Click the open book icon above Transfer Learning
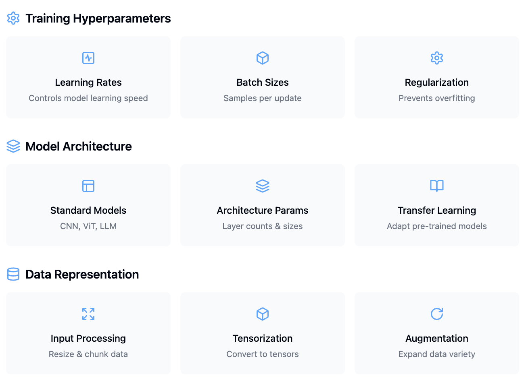The width and height of the screenshot is (526, 384). click(x=437, y=186)
